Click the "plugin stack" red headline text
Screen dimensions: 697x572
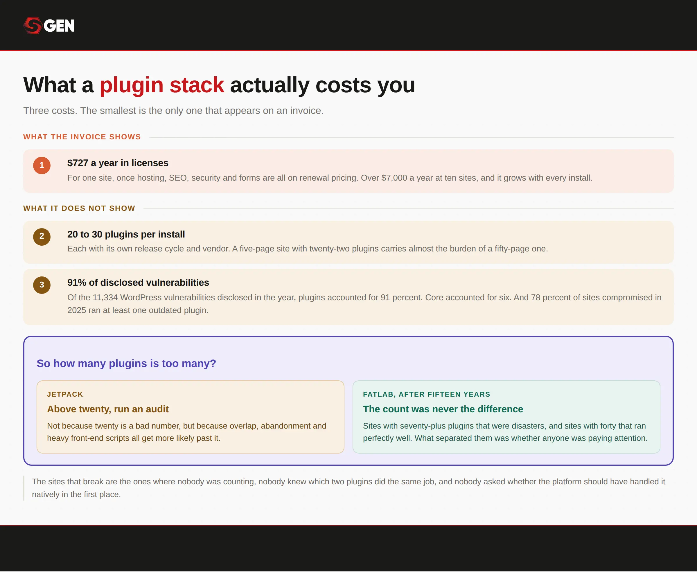[x=162, y=85]
